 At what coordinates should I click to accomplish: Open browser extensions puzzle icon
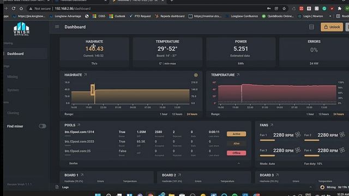[339, 9]
